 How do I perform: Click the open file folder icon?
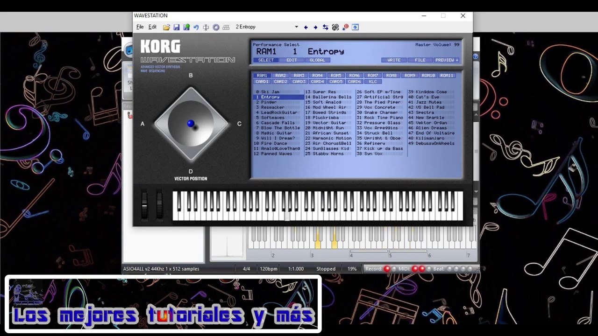166,28
